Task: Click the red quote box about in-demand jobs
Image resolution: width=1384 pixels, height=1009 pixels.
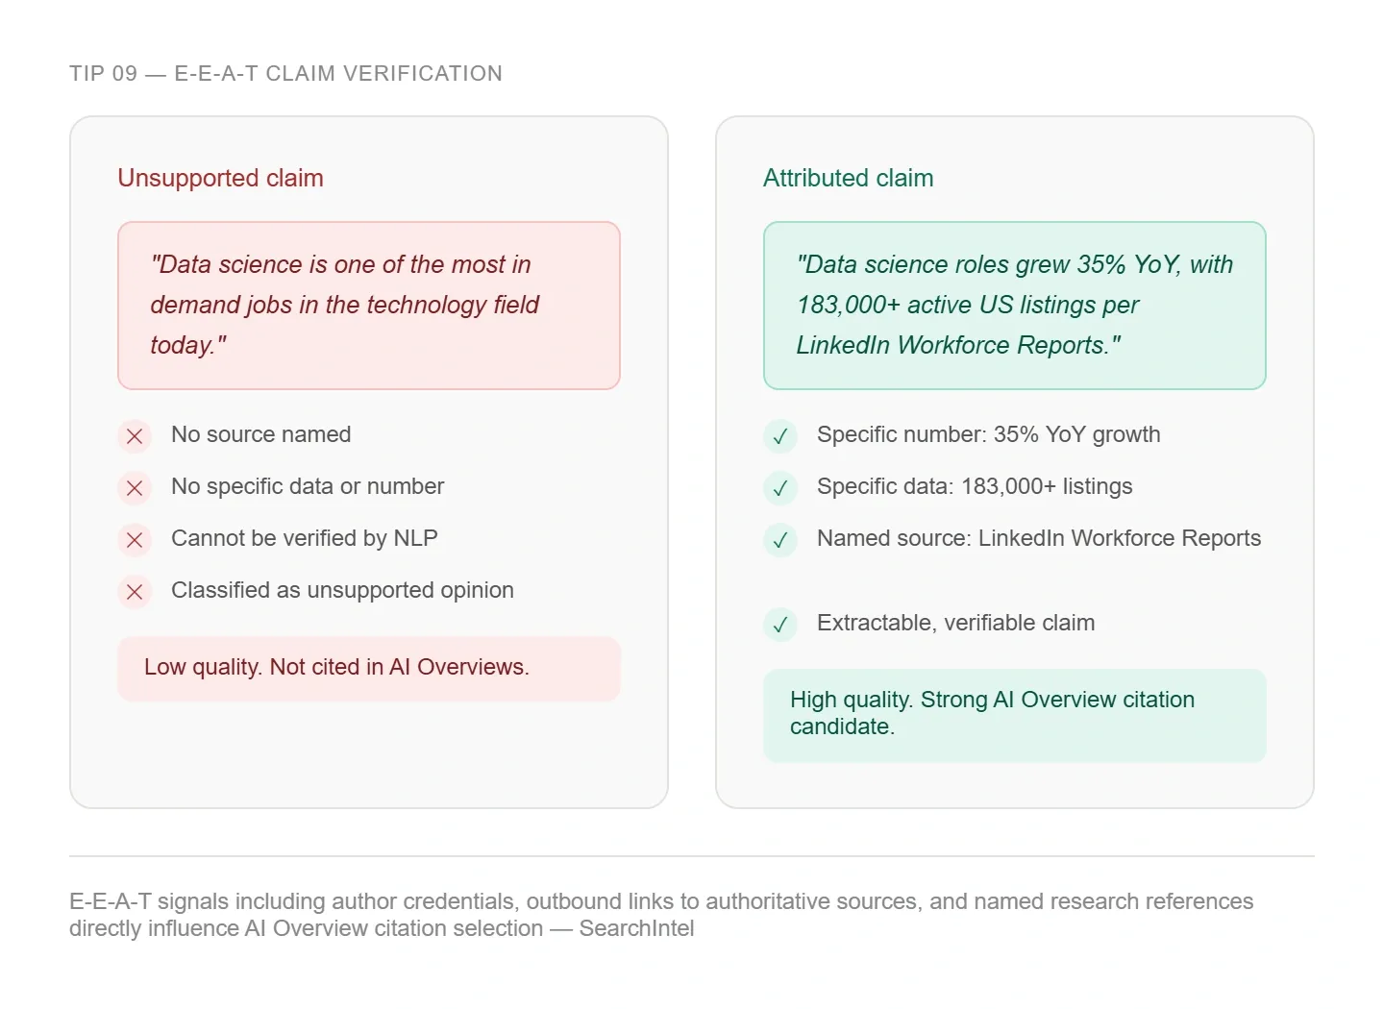Action: click(369, 306)
